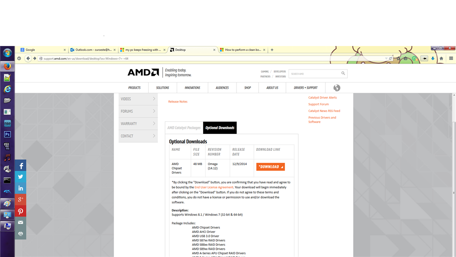The height and width of the screenshot is (257, 456).
Task: Switch to the Outlook.com browser tab
Action: tap(93, 50)
